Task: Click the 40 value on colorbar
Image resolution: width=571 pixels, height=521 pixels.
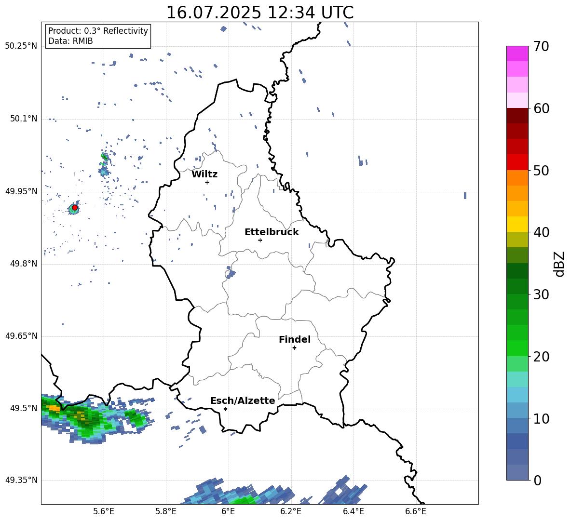Action: 541,232
